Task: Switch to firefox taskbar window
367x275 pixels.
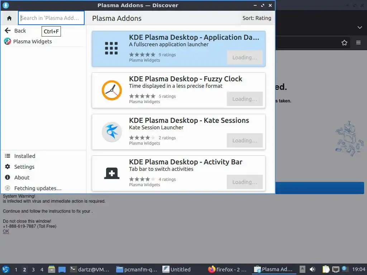Action: (228, 269)
